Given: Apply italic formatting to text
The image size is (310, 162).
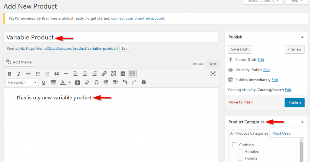Looking at the screenshot, I should tap(19, 73).
